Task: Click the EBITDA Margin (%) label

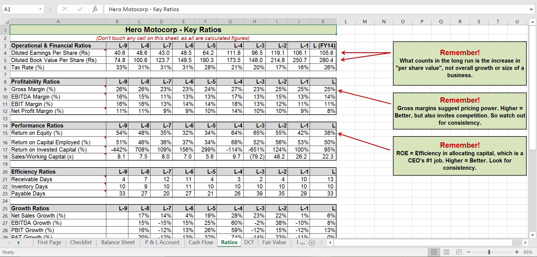Action: click(36, 97)
